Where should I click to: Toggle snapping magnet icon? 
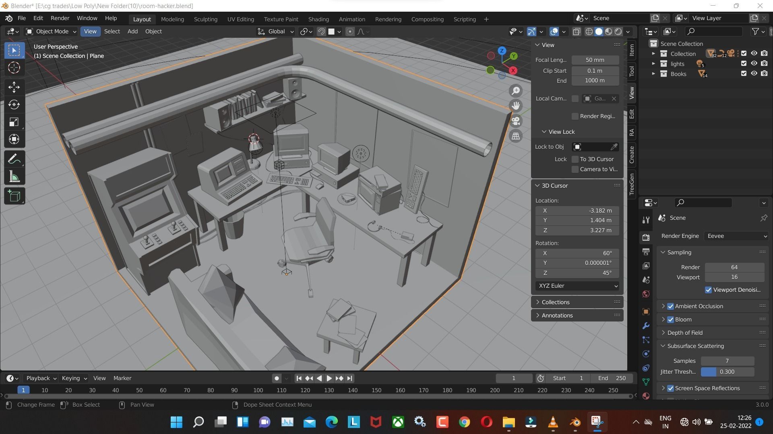[x=321, y=32]
